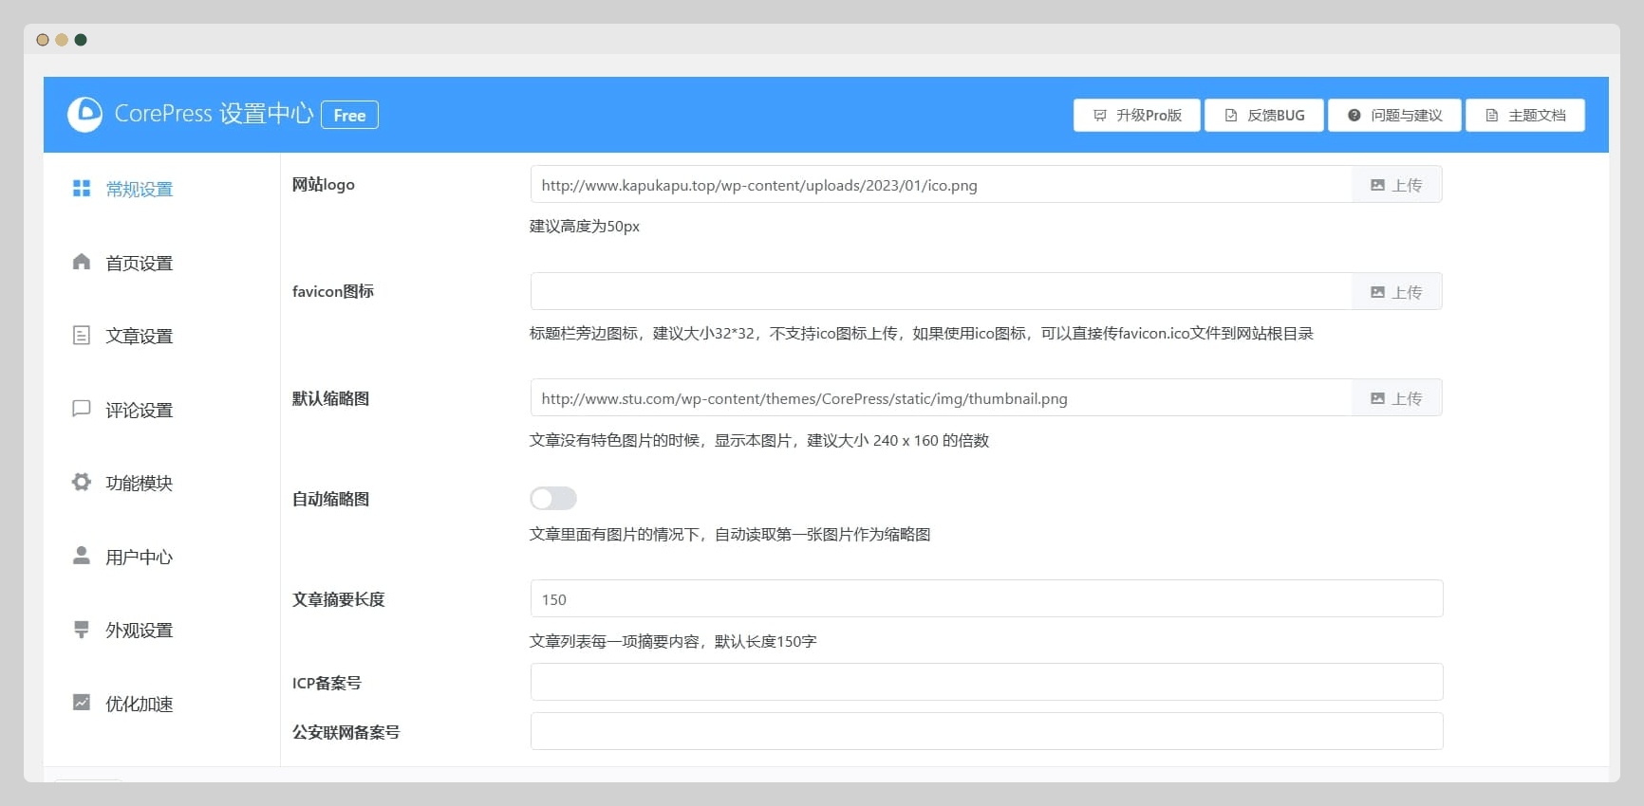
Task: Click the 升级Pro版 button
Action: click(1136, 116)
